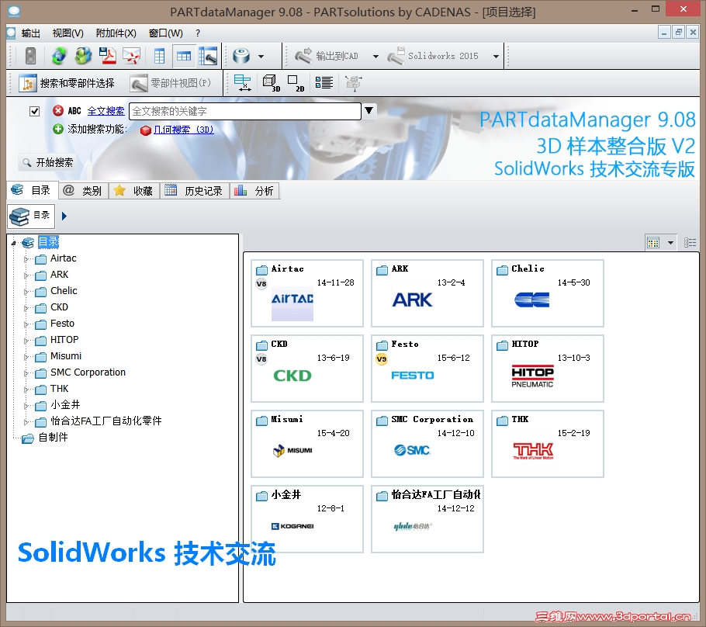Screen dimensions: 706x627
Task: Select Misumi in the tree
Action: click(x=66, y=356)
